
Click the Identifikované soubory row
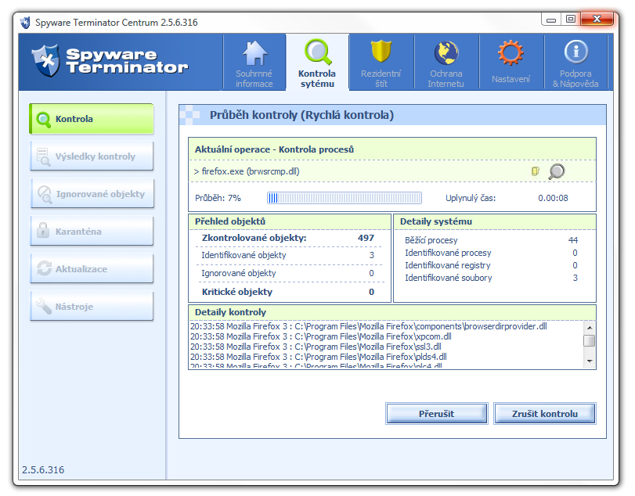pyautogui.click(x=491, y=278)
